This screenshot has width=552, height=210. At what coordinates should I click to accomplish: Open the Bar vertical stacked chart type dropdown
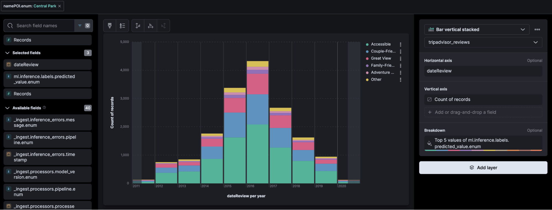click(477, 30)
